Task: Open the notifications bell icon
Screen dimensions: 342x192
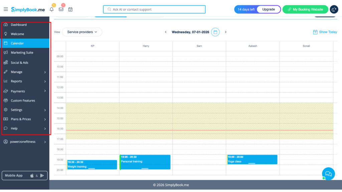Action: (x=52, y=9)
